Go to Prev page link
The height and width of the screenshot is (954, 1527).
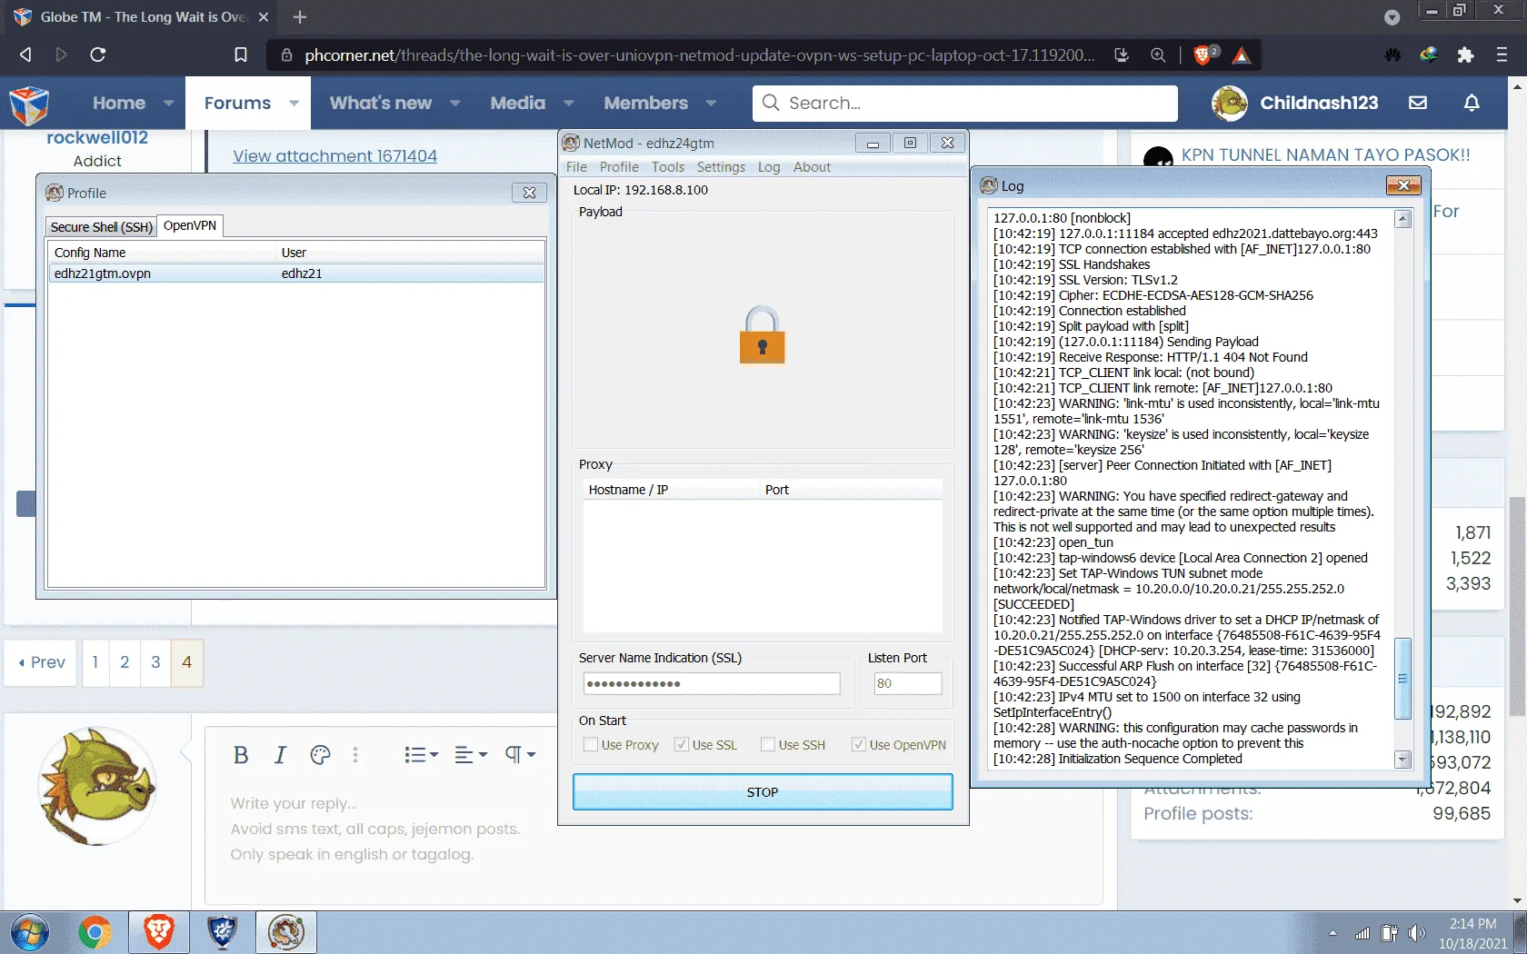42,662
